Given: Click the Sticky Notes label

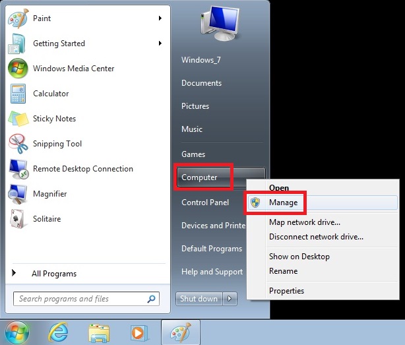Looking at the screenshot, I should coord(55,119).
